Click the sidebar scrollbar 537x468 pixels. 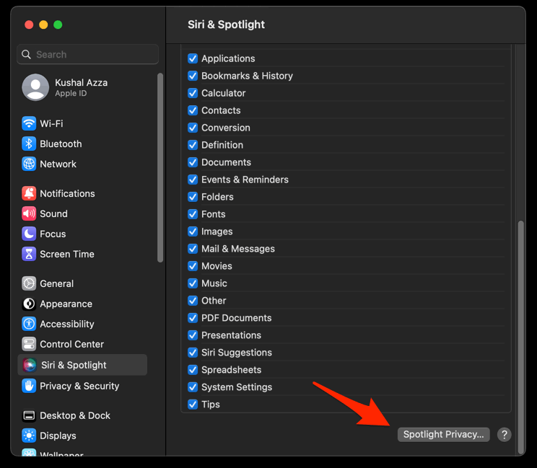[x=160, y=167]
